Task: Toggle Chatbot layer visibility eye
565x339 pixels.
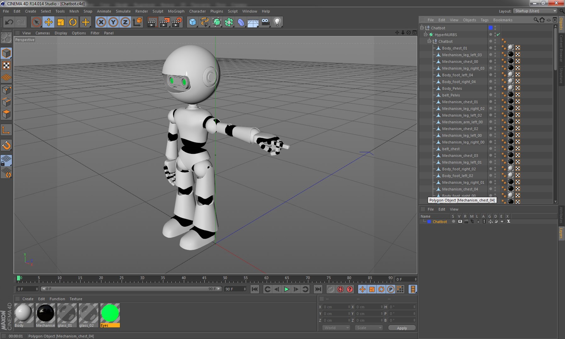Action: click(x=460, y=221)
